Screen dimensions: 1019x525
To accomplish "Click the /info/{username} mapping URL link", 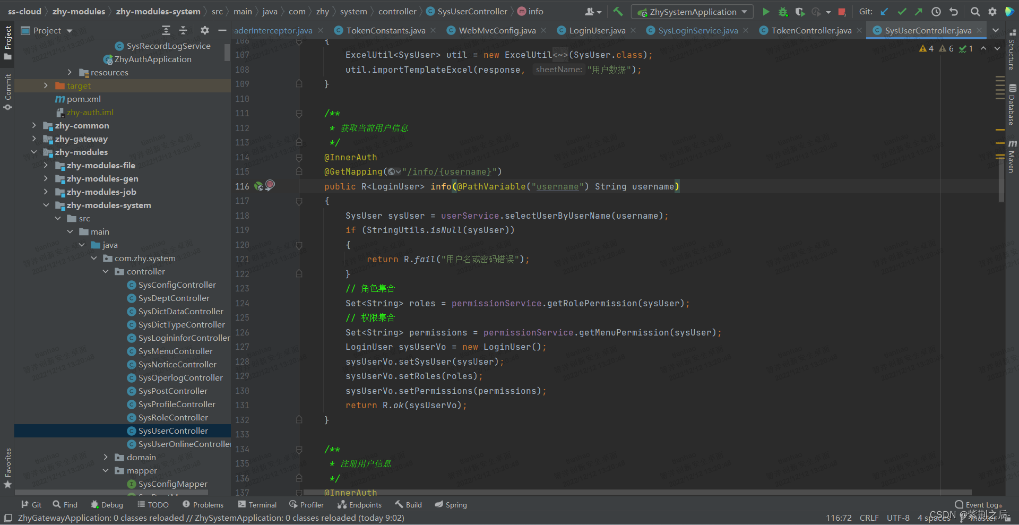I will (x=450, y=172).
